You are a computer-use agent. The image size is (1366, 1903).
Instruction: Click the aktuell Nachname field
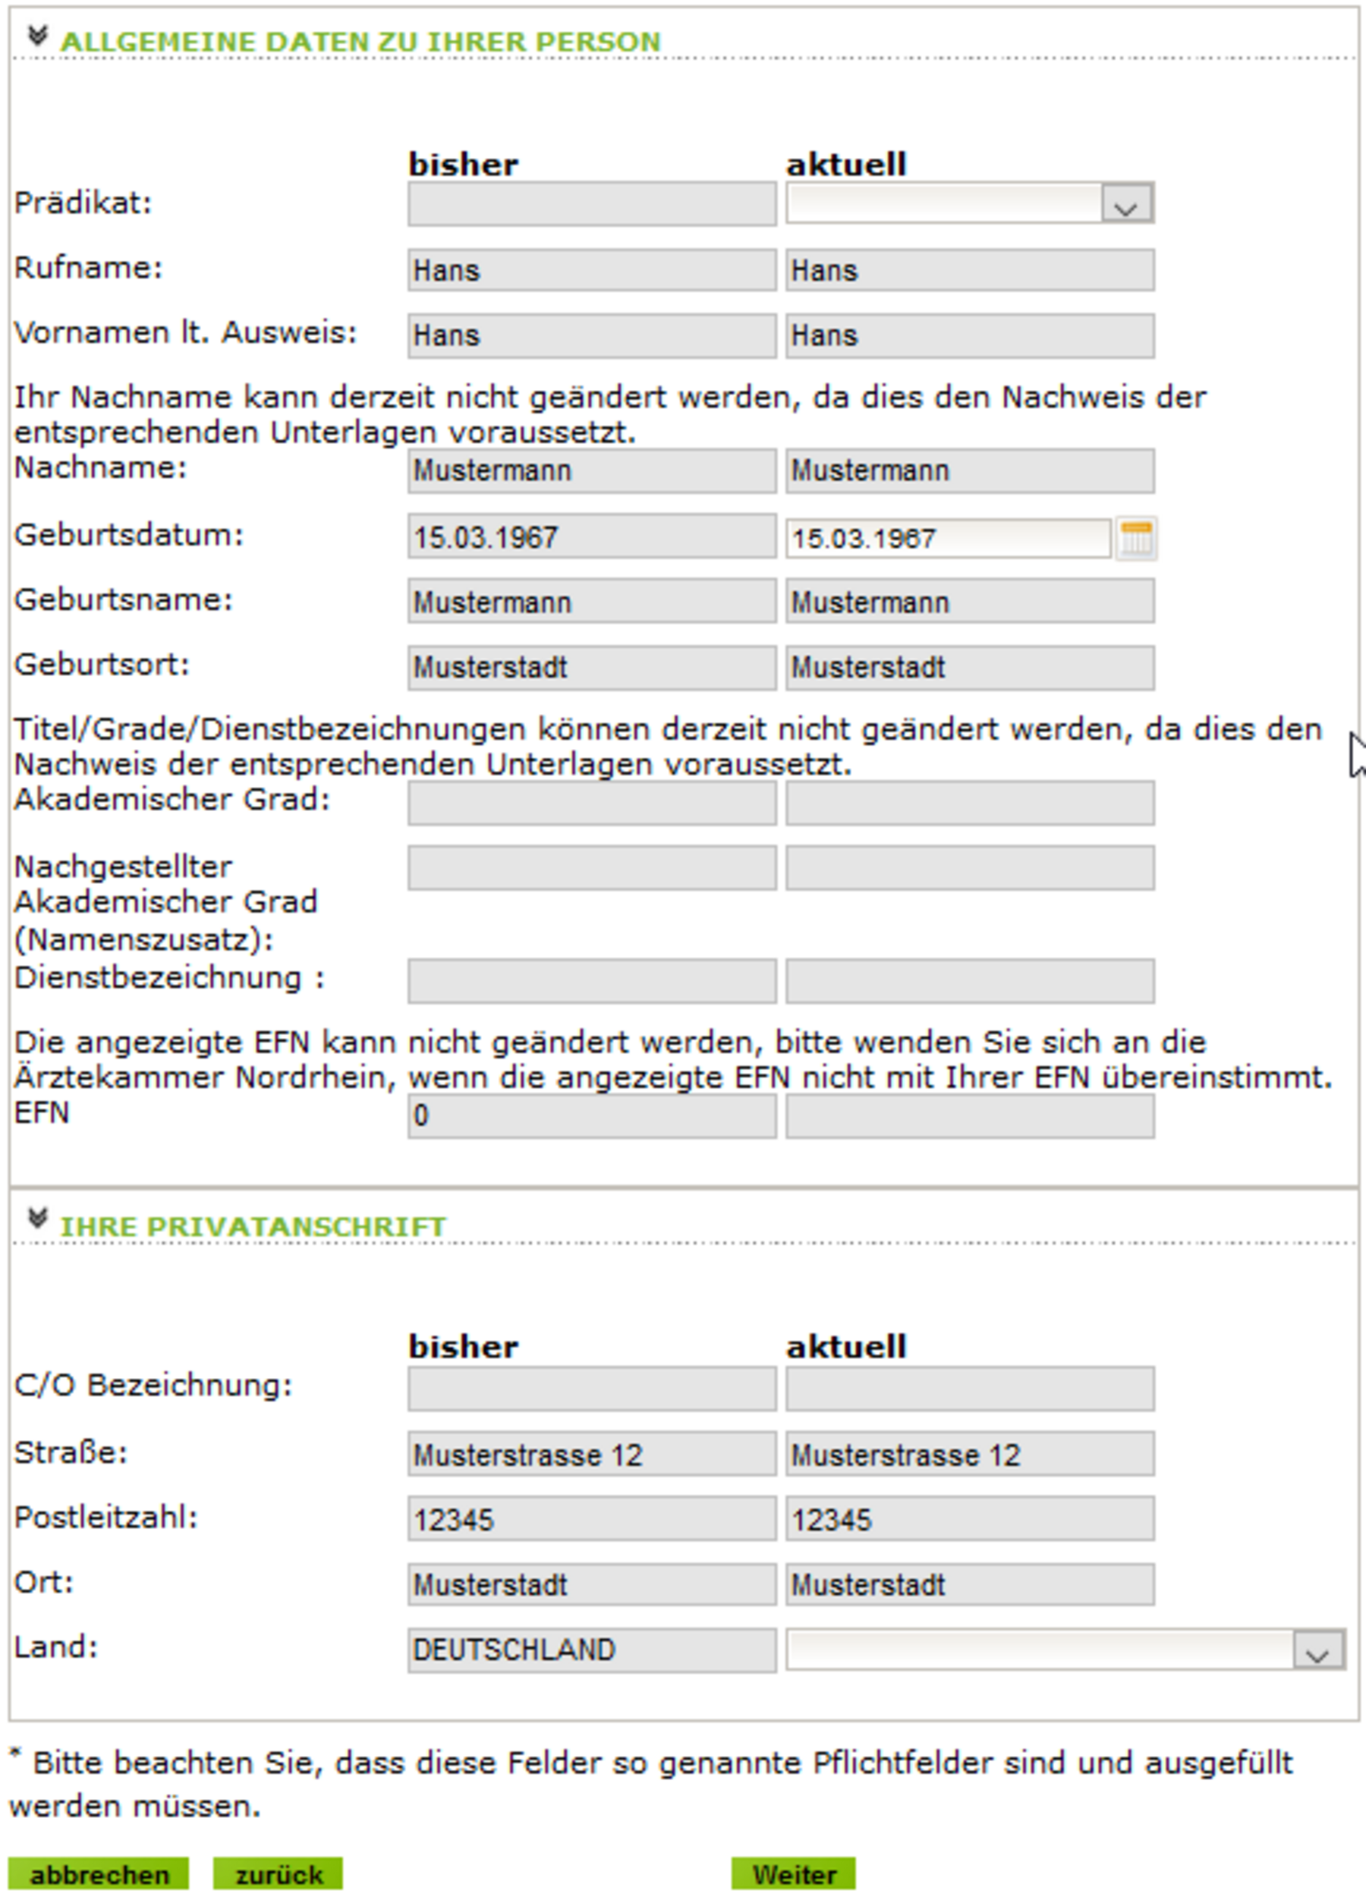969,470
